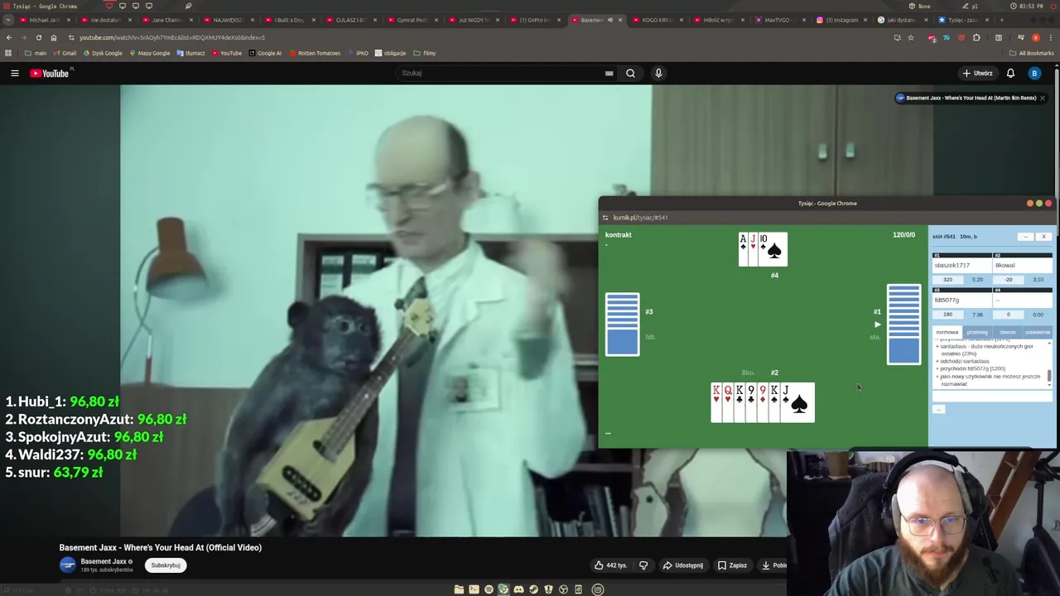Click the browser home button

[x=54, y=37]
